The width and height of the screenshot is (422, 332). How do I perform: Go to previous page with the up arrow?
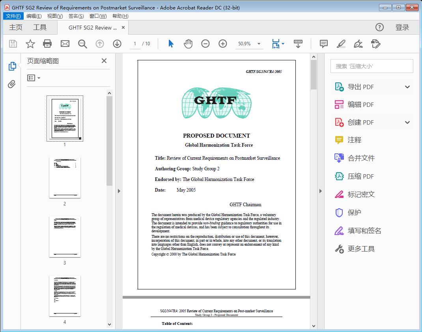pos(100,44)
